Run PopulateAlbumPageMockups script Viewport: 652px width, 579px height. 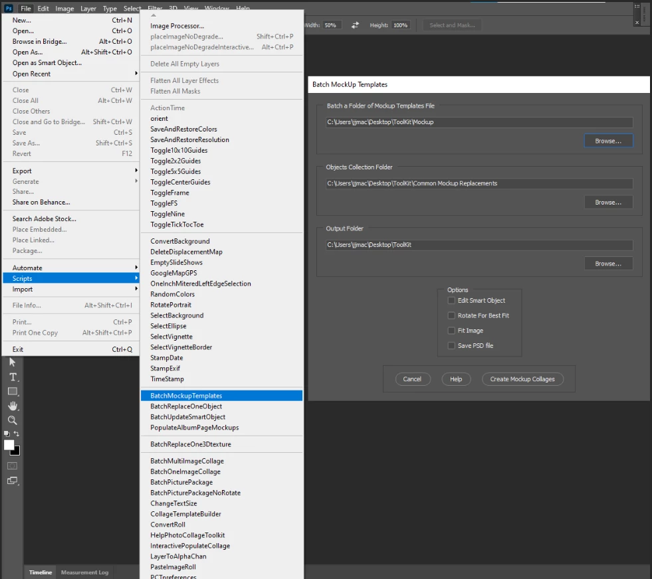point(221,428)
